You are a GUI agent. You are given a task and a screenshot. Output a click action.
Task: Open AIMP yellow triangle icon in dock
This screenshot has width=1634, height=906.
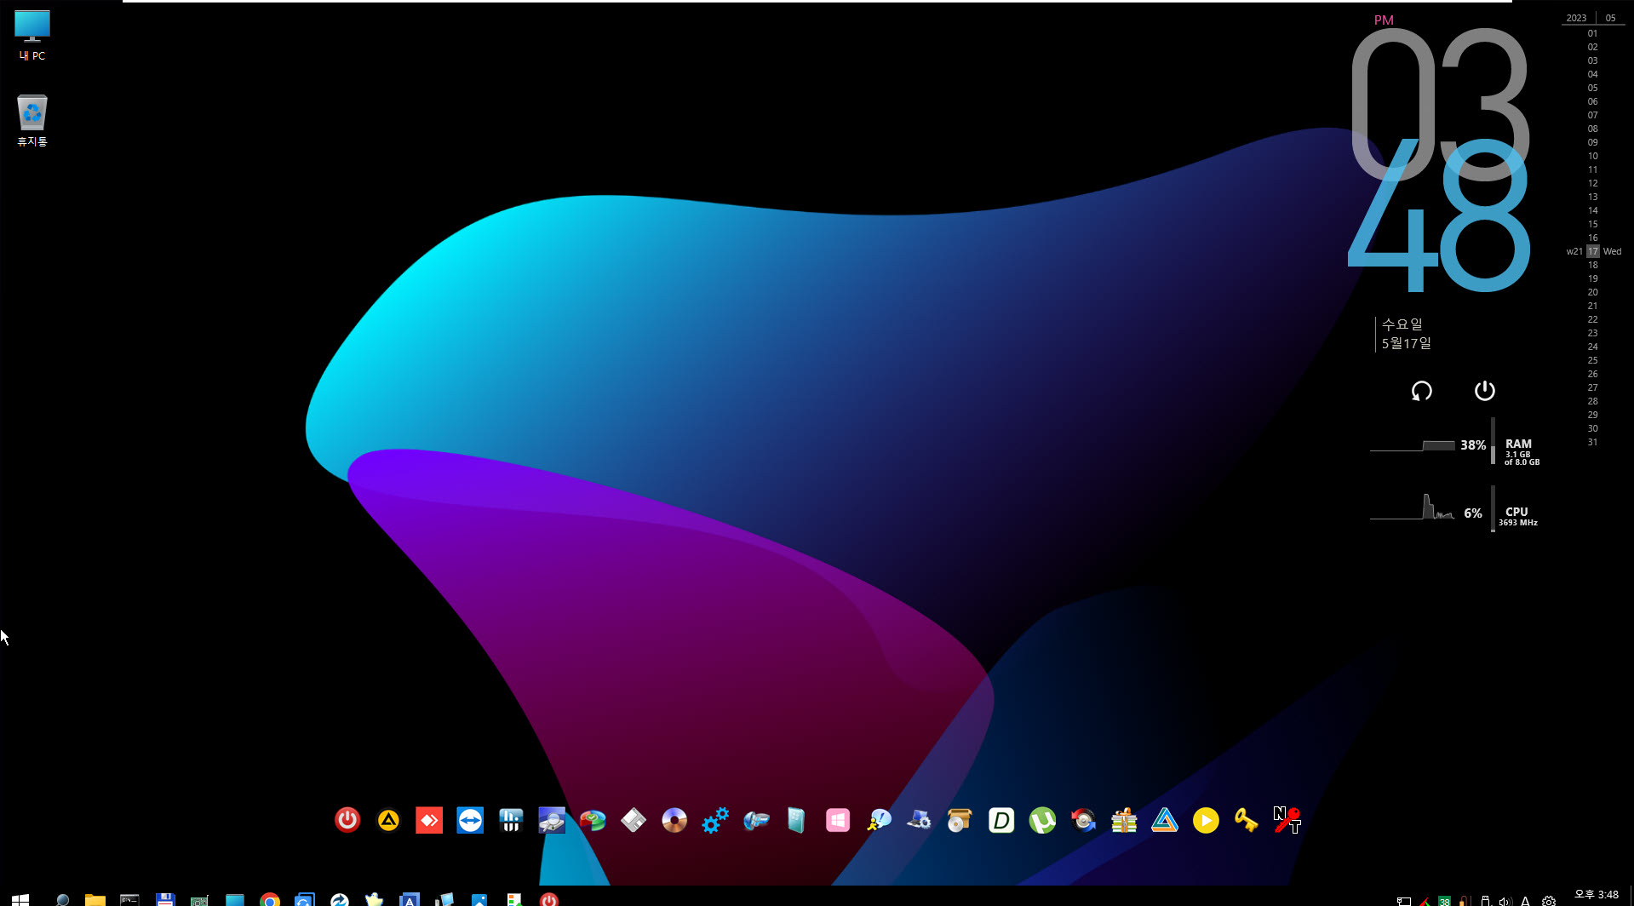click(x=388, y=820)
